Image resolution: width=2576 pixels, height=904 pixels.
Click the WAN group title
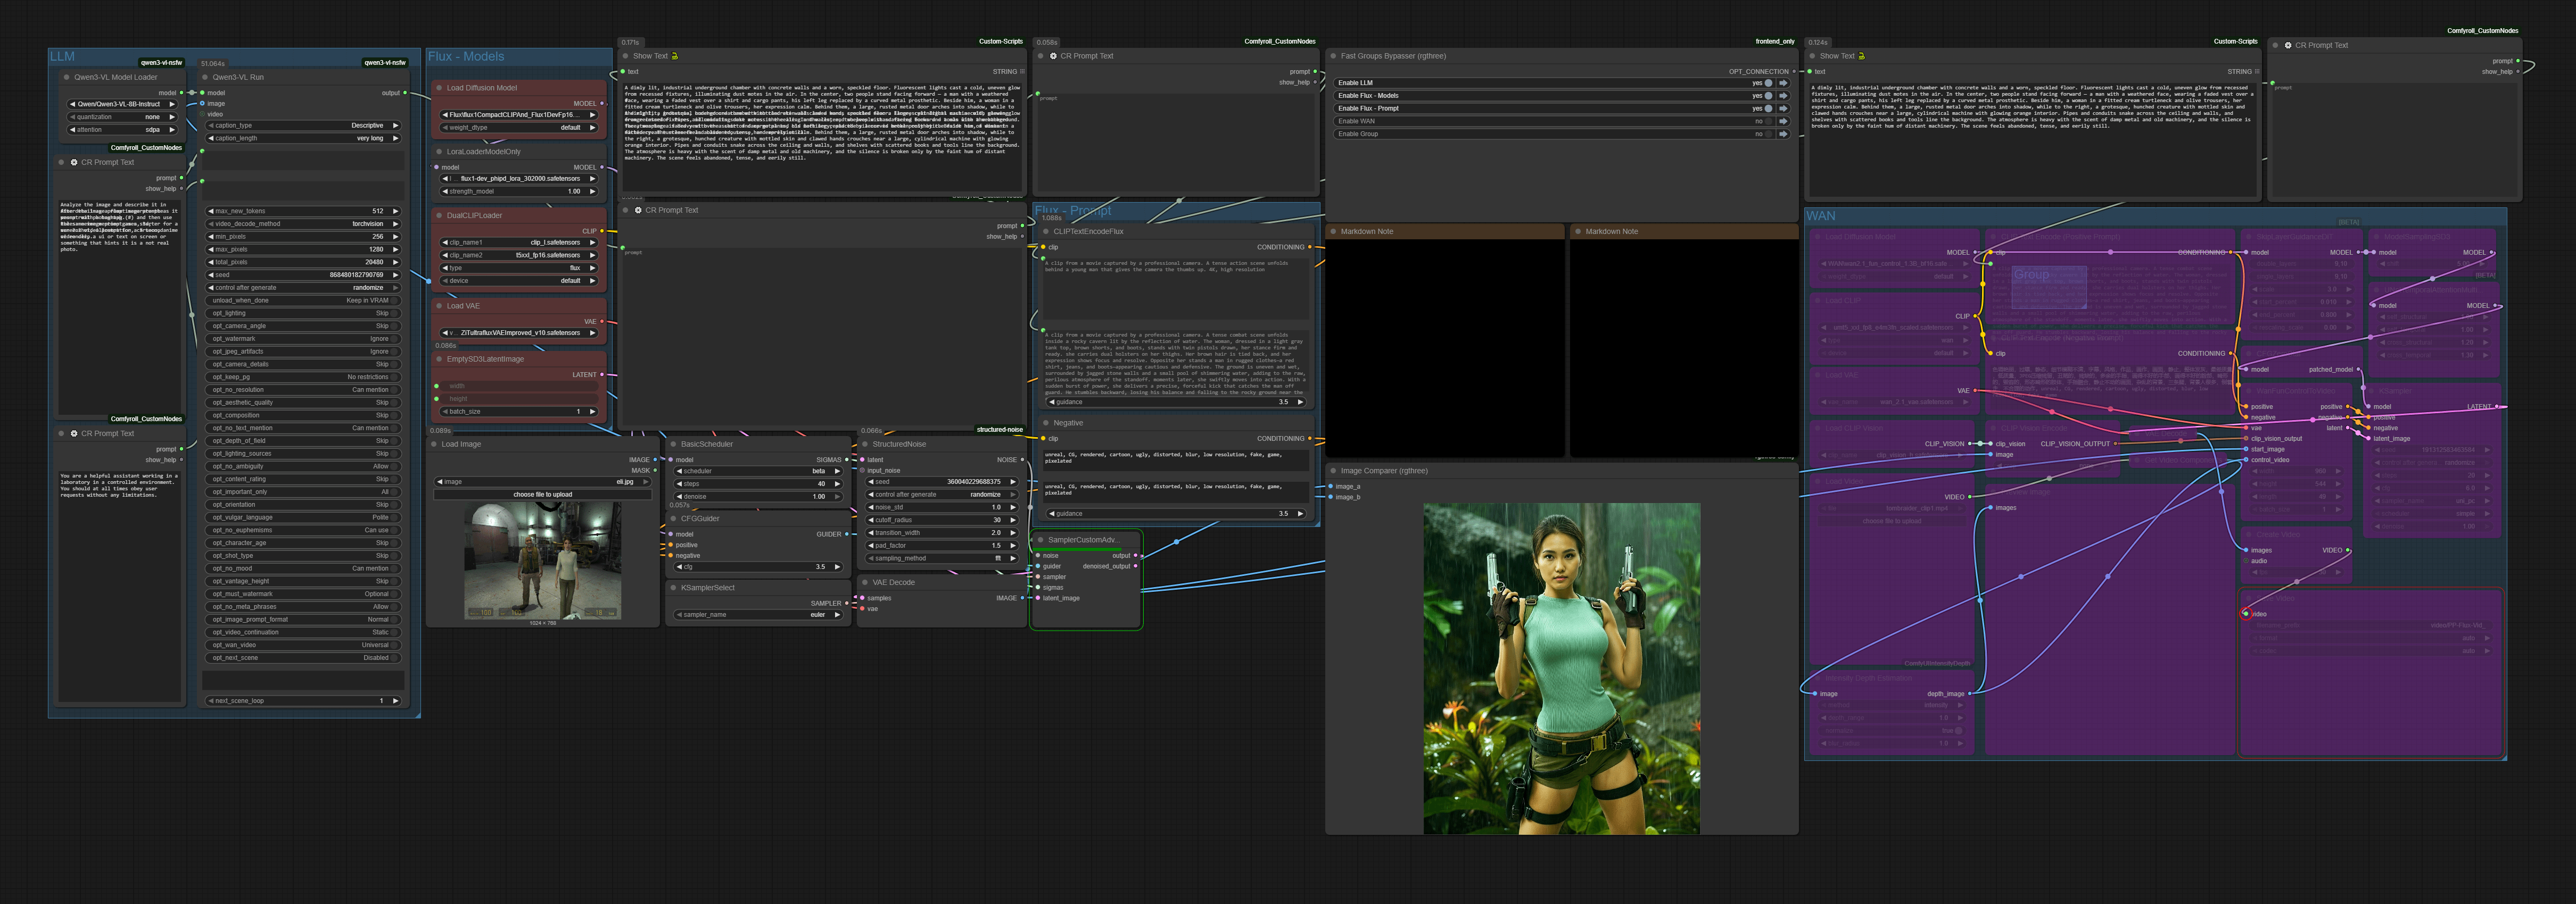tap(1821, 216)
